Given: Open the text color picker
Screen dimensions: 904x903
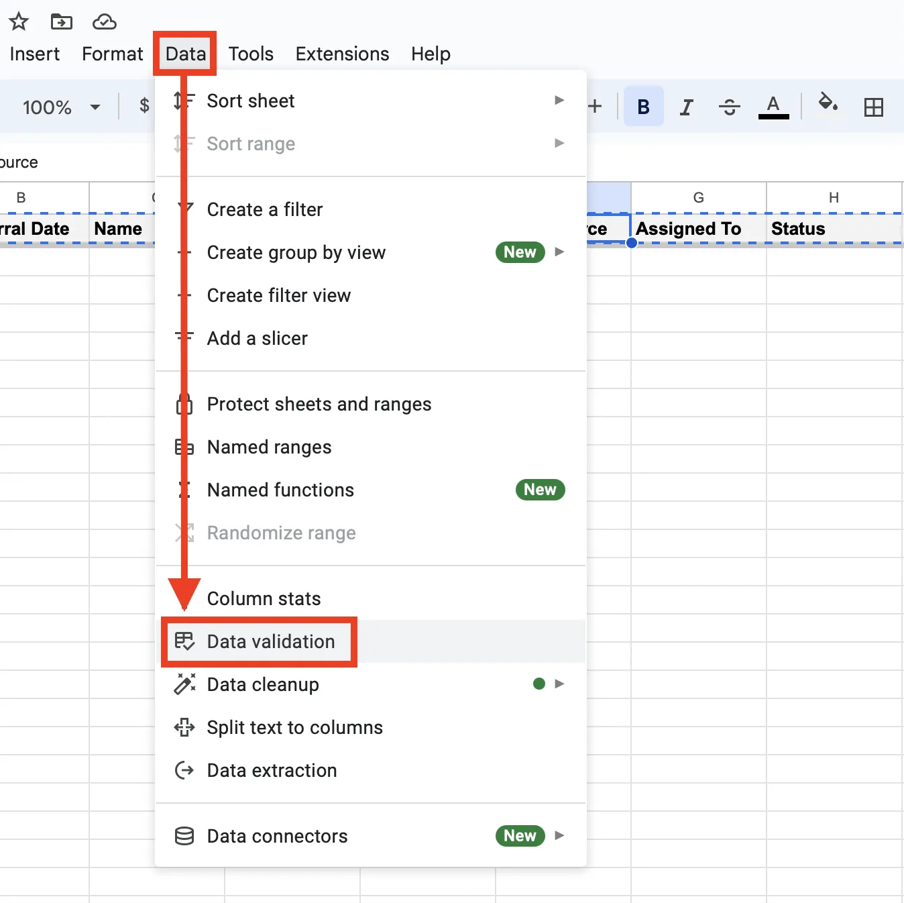Looking at the screenshot, I should click(x=773, y=107).
